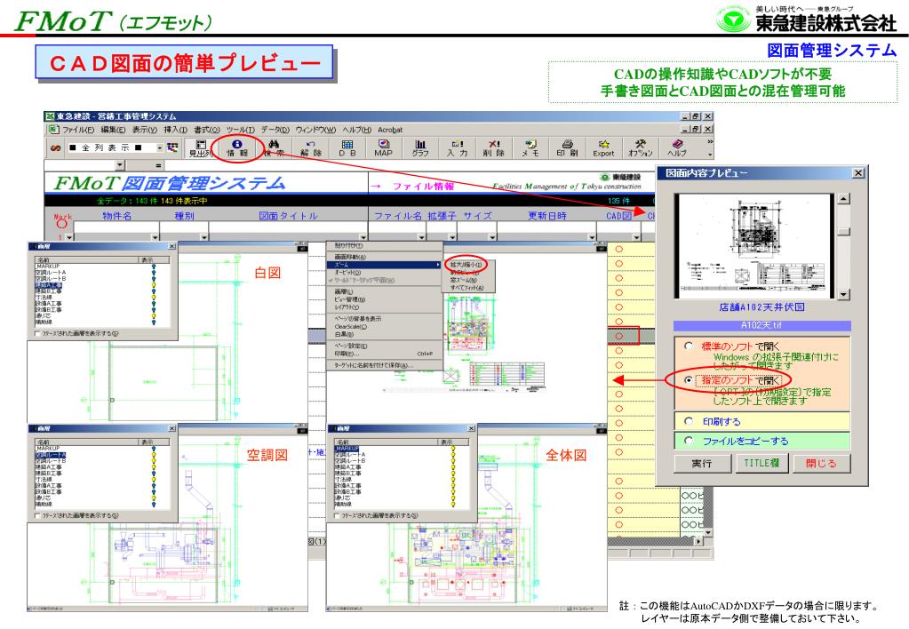This screenshot has width=909, height=629.
Task: Click the Export star toolbar icon
Action: click(603, 147)
